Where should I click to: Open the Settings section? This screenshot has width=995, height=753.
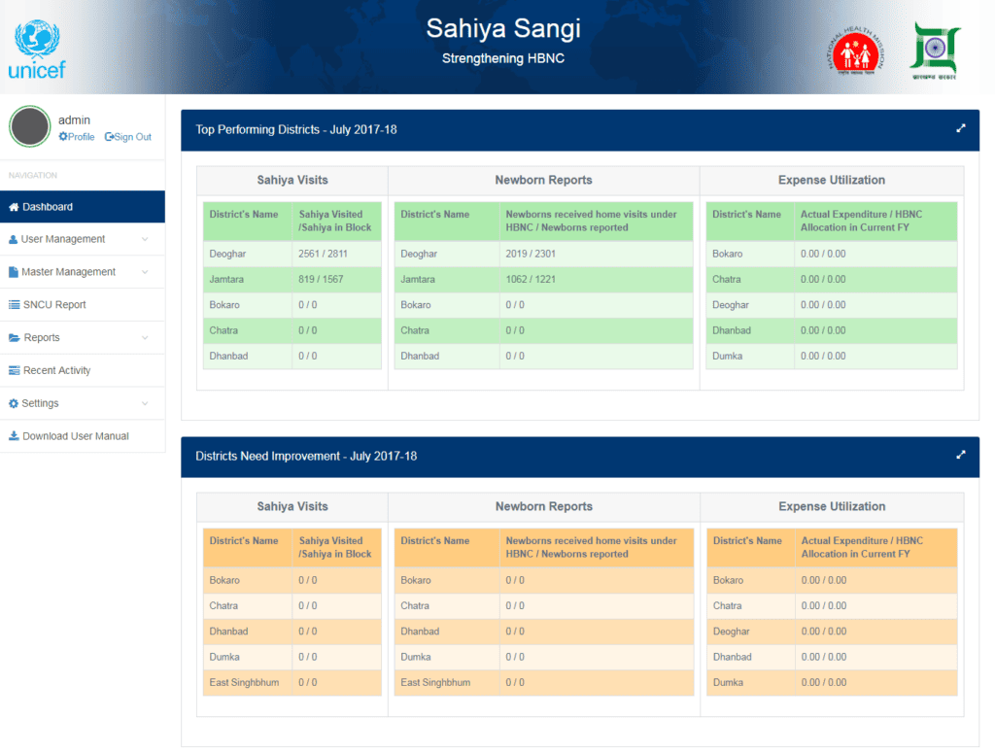pos(41,402)
